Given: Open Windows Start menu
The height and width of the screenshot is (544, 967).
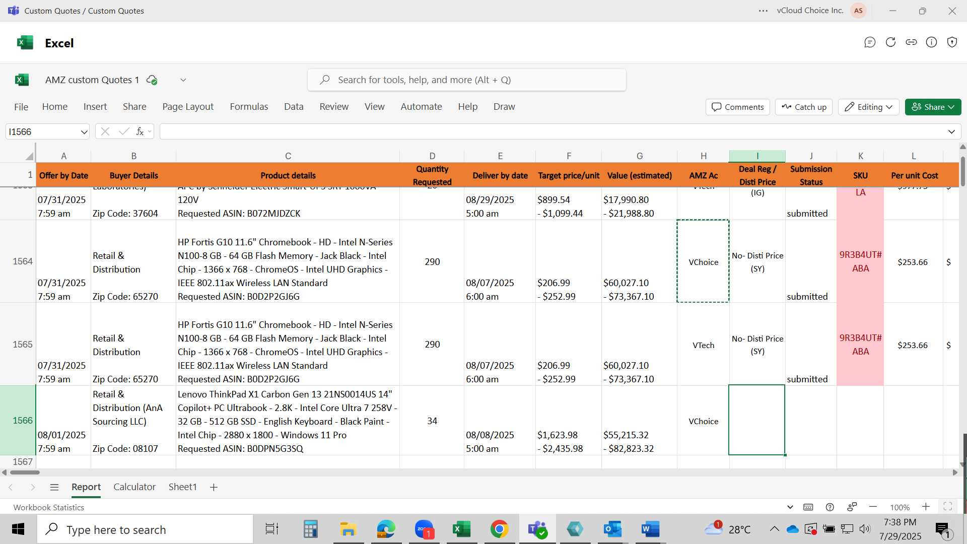Looking at the screenshot, I should [x=18, y=529].
